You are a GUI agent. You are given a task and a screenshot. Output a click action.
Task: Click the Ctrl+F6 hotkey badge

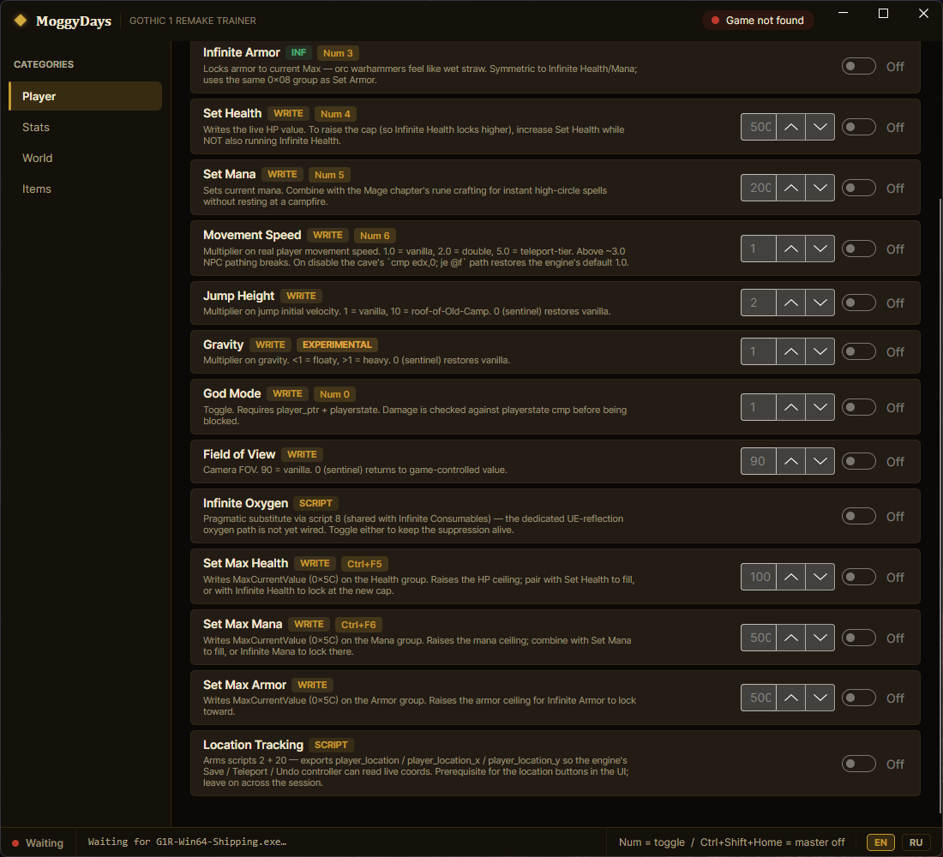coord(358,624)
